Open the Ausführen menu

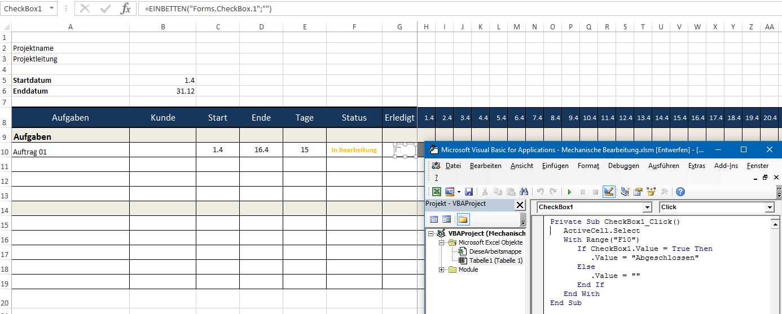tap(664, 166)
